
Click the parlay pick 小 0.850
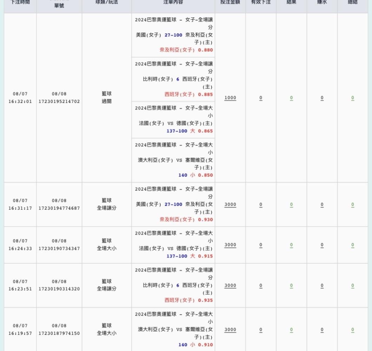pyautogui.click(x=201, y=175)
